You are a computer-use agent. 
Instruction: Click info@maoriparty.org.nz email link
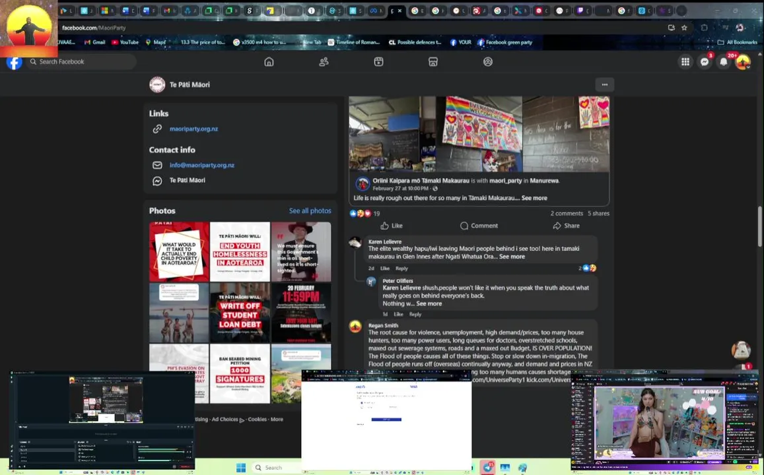(x=201, y=165)
